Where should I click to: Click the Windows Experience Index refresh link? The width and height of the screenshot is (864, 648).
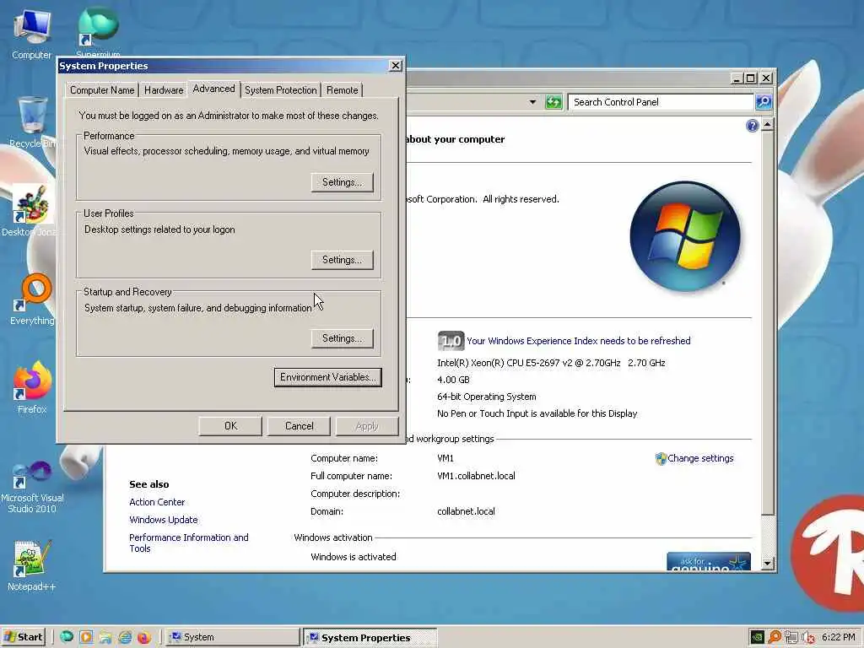[x=579, y=341]
